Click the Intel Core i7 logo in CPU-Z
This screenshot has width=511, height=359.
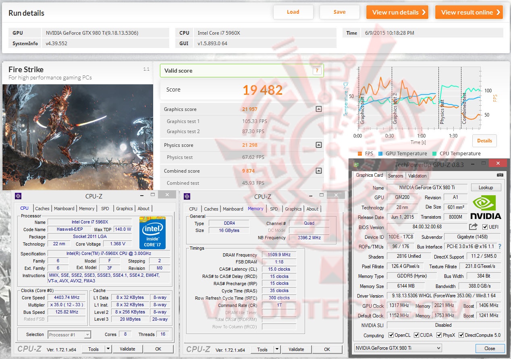coord(152,233)
